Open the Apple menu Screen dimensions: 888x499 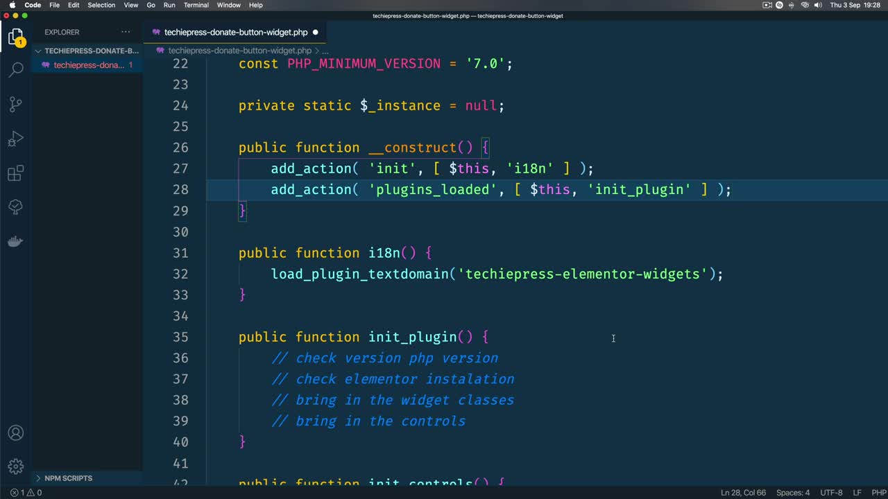(x=12, y=5)
